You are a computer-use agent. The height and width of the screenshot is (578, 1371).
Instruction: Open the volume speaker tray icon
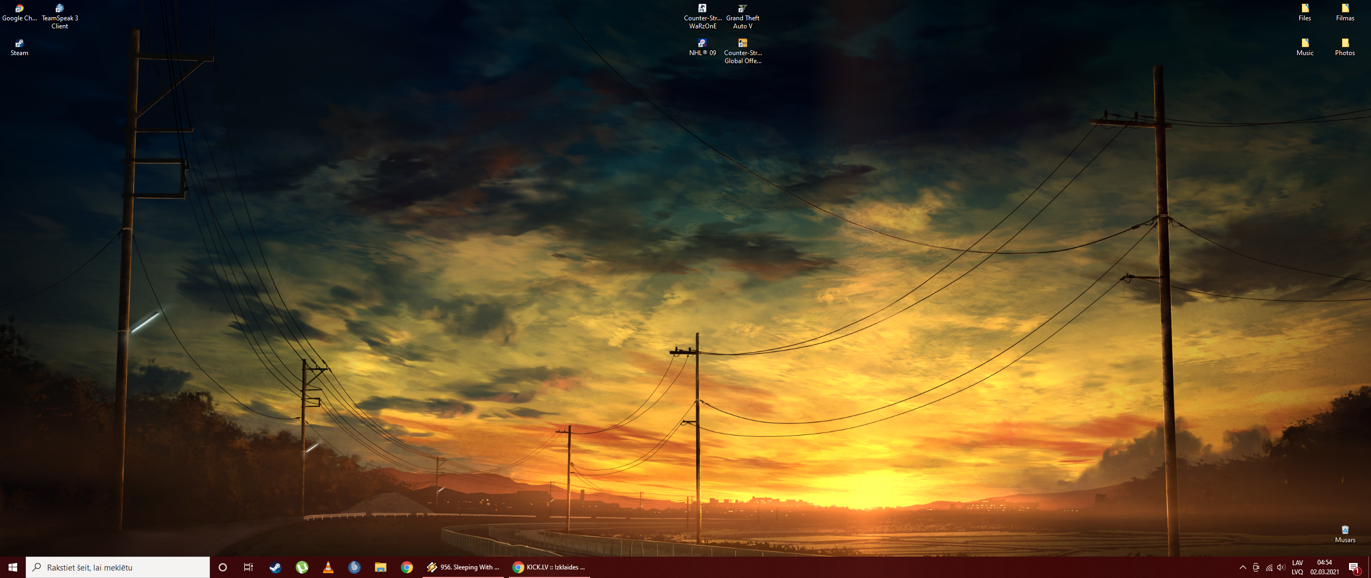(1281, 567)
